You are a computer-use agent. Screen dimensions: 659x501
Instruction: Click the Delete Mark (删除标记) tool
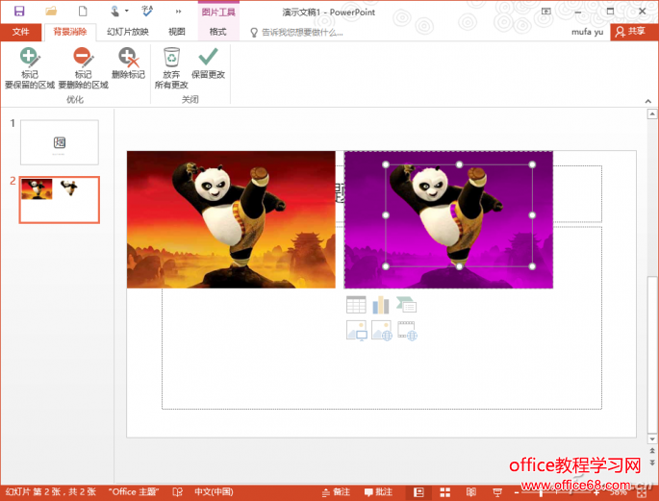click(x=128, y=63)
